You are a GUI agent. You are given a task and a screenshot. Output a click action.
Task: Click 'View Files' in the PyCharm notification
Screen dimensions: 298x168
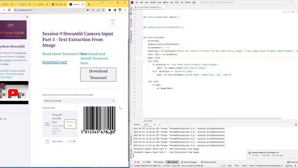coord(255,155)
